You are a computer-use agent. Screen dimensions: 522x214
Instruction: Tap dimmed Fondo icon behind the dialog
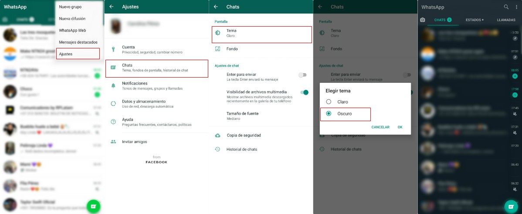[322, 48]
